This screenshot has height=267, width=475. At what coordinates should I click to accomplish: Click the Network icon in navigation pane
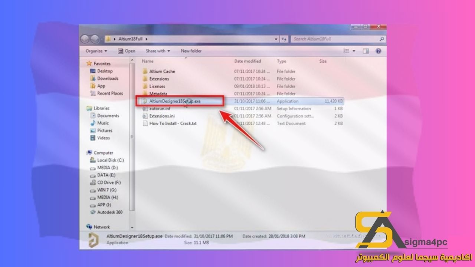click(x=89, y=227)
